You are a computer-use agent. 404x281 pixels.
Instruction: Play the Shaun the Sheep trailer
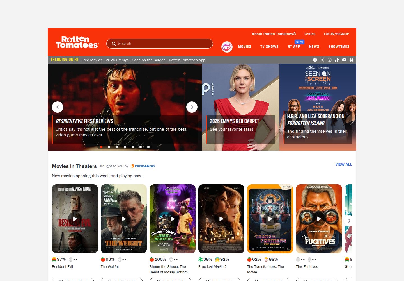(x=173, y=219)
